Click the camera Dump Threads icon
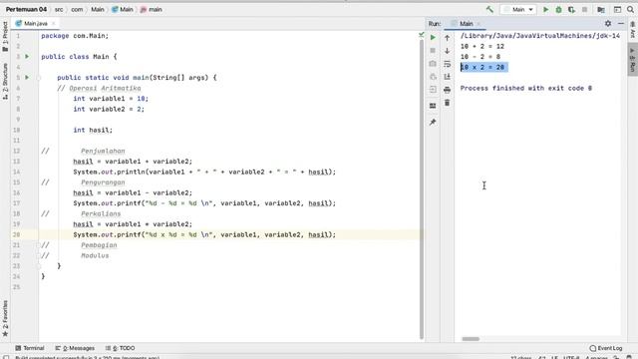The image size is (638, 359). [x=433, y=64]
